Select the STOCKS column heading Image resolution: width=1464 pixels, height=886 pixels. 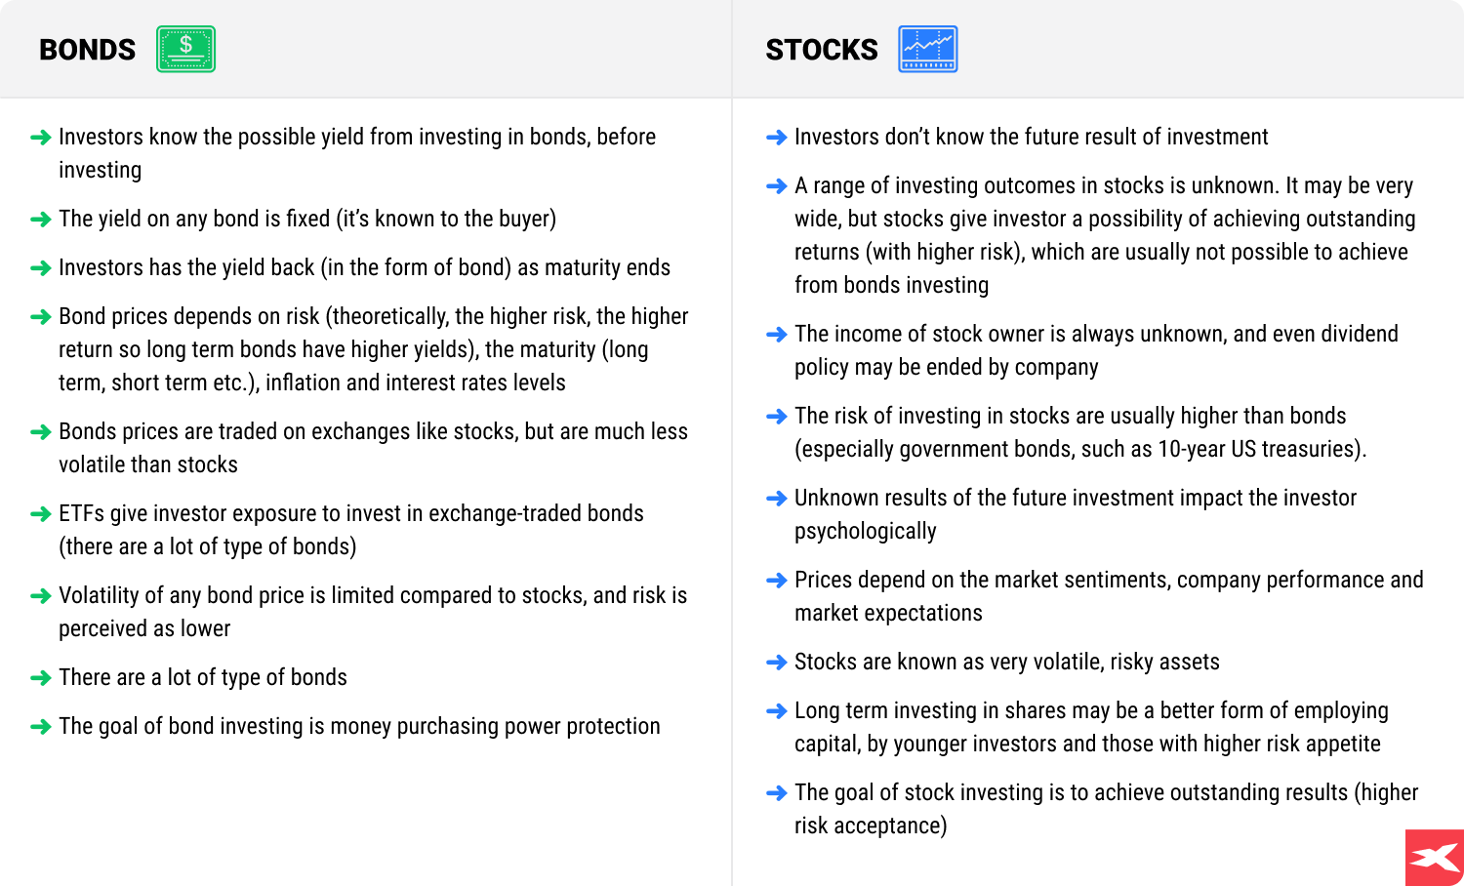tap(822, 50)
